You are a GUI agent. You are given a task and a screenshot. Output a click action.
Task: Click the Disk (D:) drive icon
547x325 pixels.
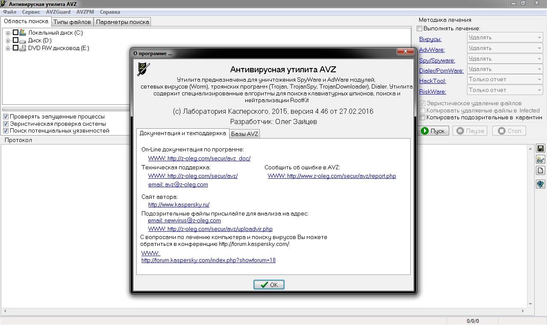(23, 41)
